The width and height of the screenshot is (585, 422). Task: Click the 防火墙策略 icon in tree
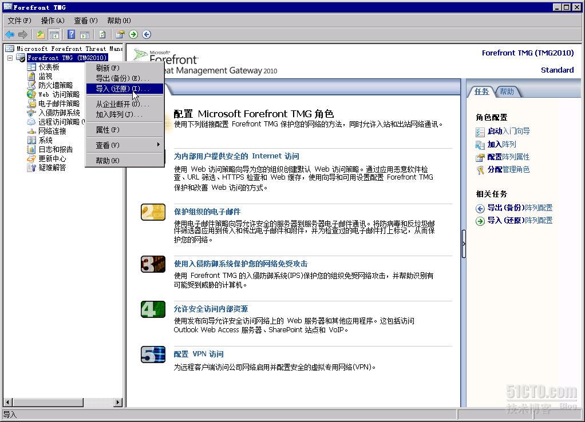tap(31, 85)
